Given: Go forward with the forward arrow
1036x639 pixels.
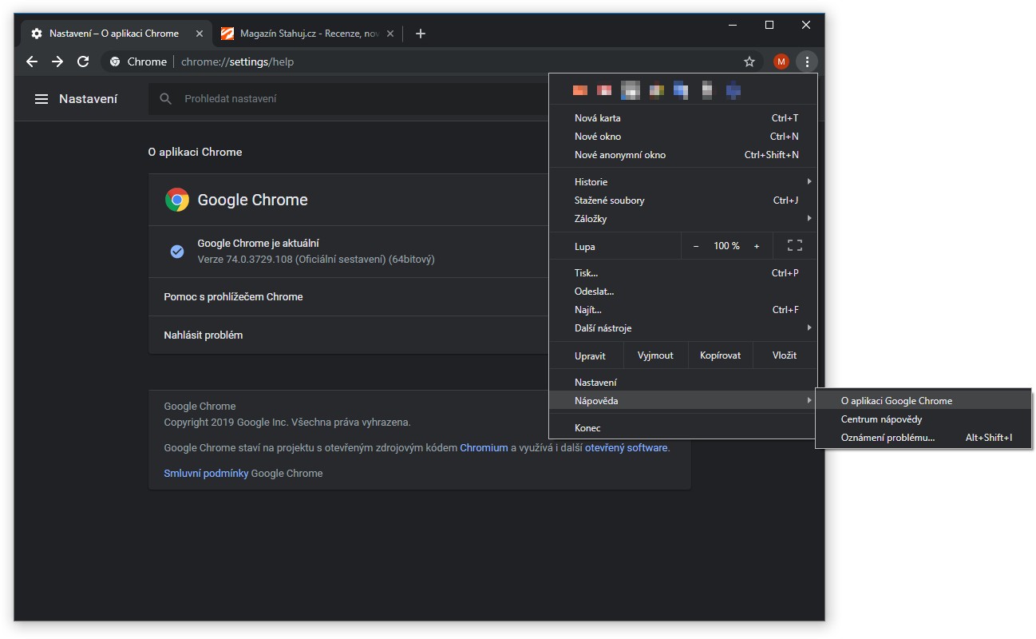Looking at the screenshot, I should [57, 62].
